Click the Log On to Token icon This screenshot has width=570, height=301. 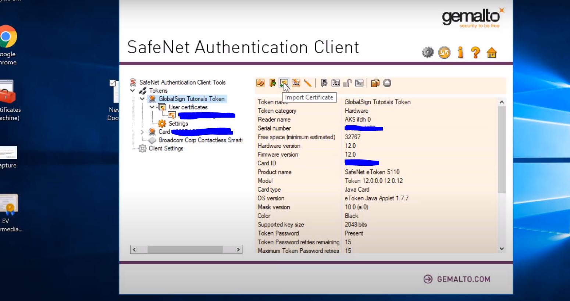point(272,83)
